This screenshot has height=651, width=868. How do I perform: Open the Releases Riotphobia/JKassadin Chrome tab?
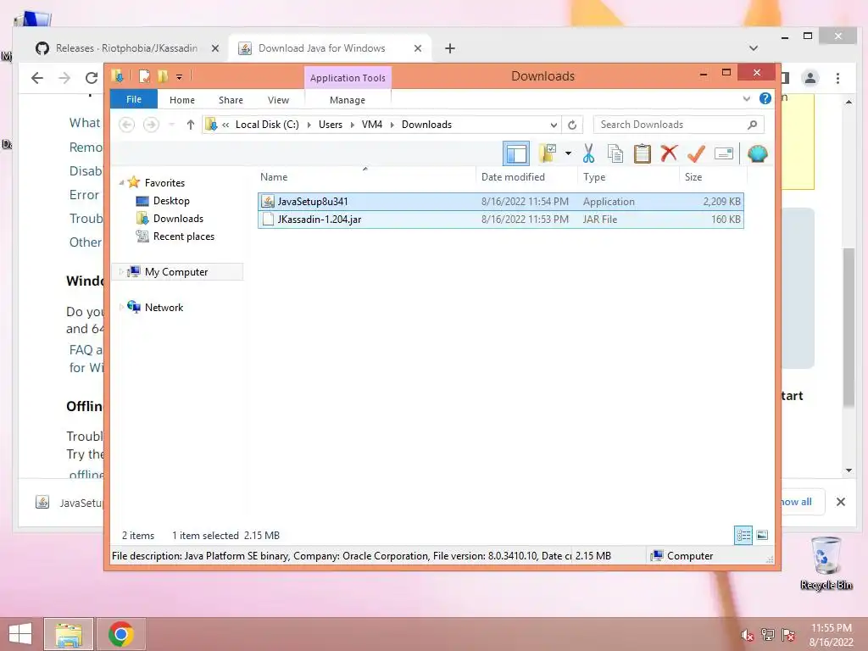(127, 48)
